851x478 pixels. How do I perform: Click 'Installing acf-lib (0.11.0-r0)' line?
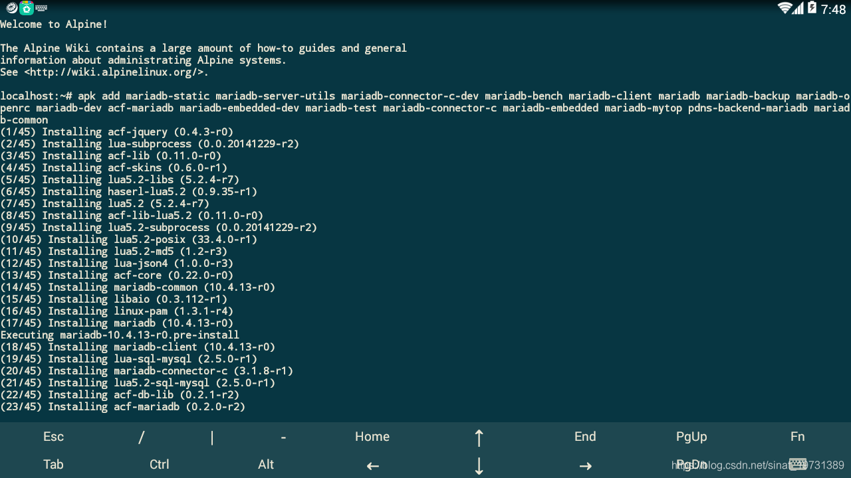pyautogui.click(x=111, y=155)
